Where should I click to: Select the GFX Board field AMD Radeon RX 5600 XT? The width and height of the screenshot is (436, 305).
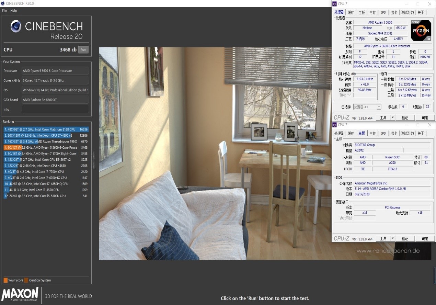coord(55,100)
